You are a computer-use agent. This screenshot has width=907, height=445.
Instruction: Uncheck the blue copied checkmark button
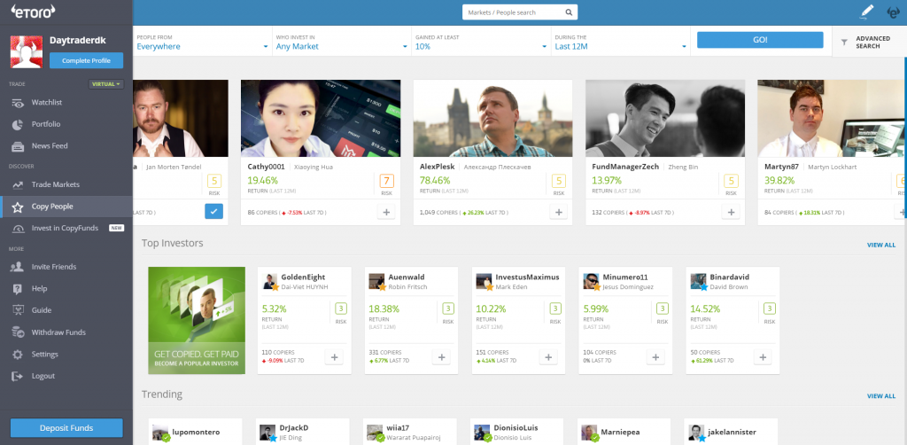pyautogui.click(x=213, y=212)
